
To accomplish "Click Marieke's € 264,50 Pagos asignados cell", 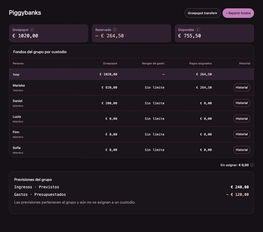I will click(204, 87).
